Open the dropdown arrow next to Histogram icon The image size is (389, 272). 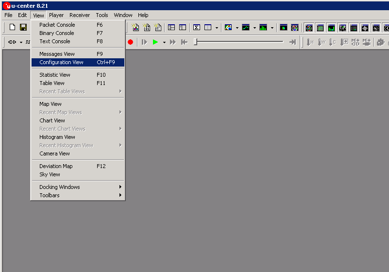coord(272,28)
